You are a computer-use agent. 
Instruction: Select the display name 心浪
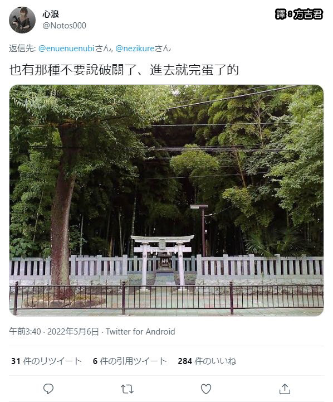[x=51, y=14]
